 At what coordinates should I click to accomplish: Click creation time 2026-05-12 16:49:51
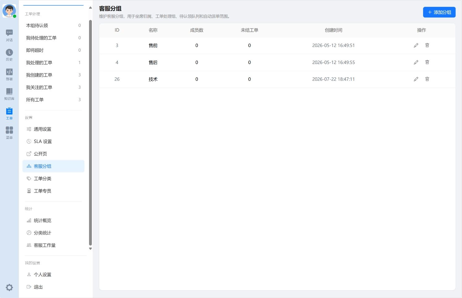point(333,45)
